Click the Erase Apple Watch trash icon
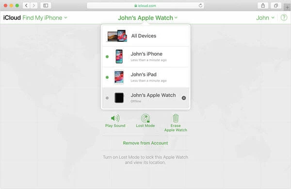The image size is (291, 189). click(x=176, y=118)
